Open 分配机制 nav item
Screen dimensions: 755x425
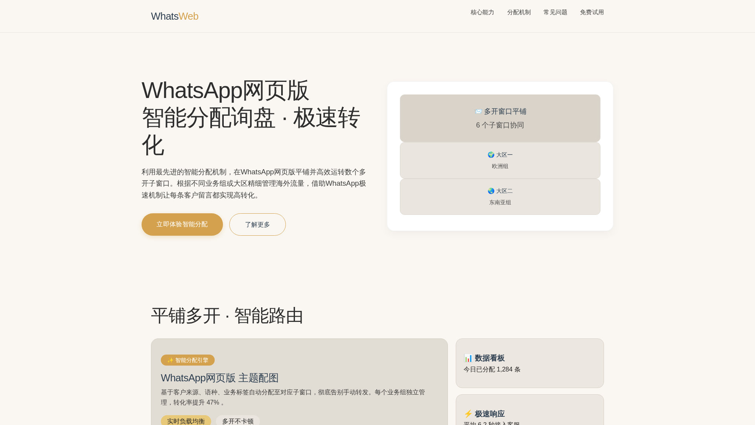pos(519,12)
